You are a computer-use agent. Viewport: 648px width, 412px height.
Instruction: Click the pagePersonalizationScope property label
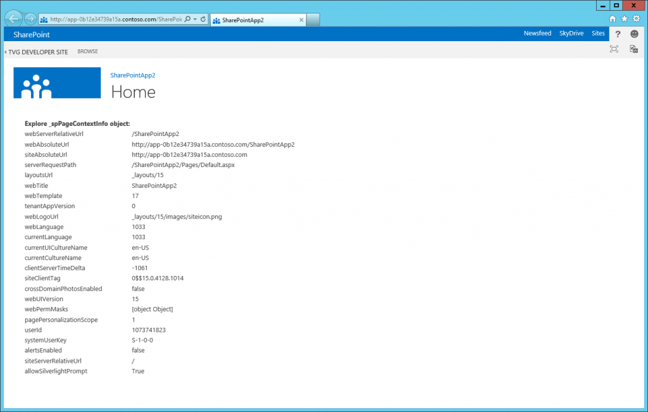[61, 320]
